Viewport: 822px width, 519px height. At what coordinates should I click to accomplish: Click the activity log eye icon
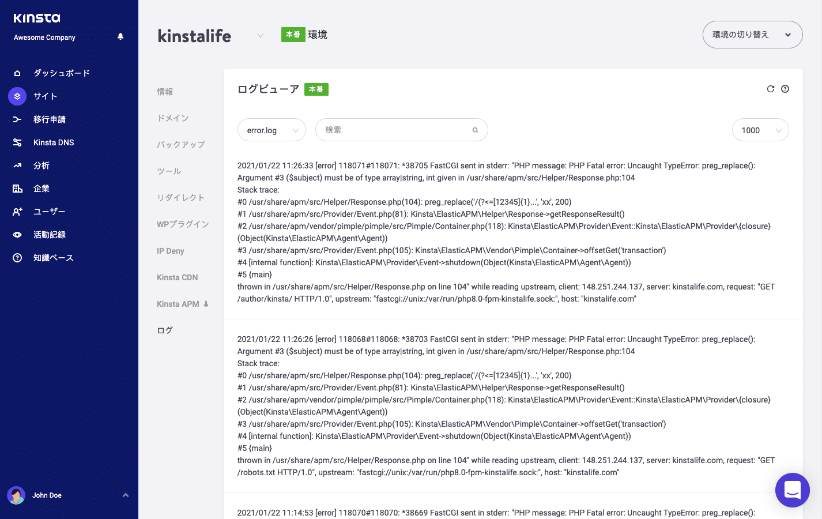tap(17, 235)
